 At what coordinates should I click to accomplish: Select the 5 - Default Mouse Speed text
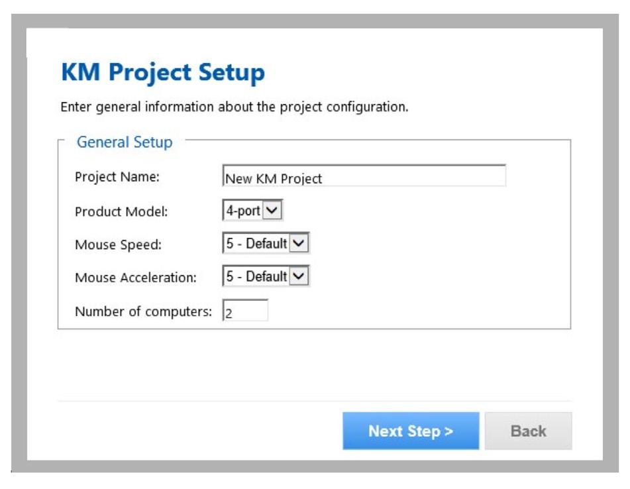[x=256, y=243]
